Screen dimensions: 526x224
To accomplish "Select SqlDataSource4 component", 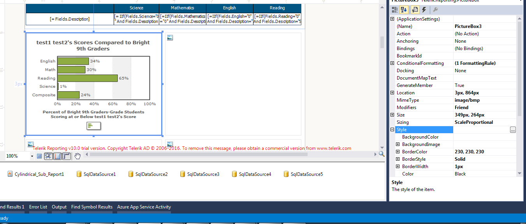I will click(252, 174).
